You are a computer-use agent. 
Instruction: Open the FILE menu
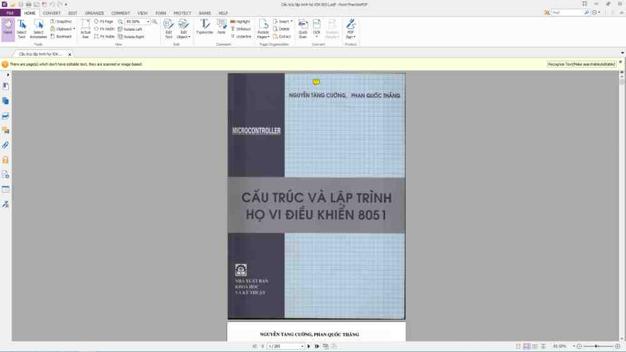coord(10,13)
